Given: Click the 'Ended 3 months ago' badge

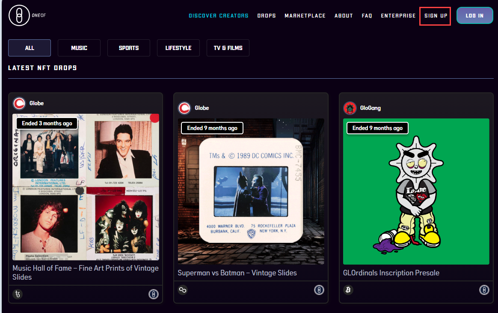Looking at the screenshot, I should [47, 123].
